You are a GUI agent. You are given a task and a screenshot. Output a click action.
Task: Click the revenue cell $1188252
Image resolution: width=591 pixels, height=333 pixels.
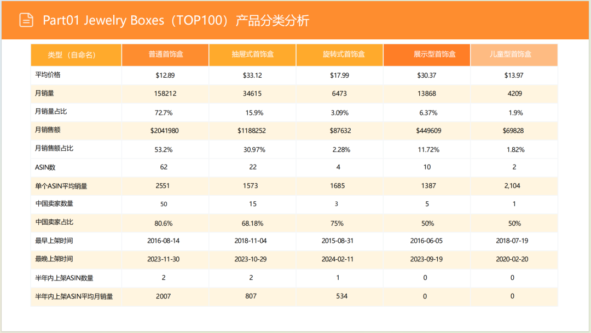pyautogui.click(x=251, y=131)
